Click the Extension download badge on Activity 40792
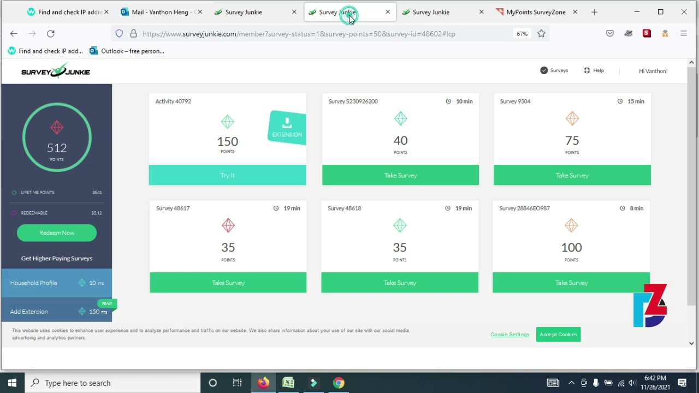699x393 pixels. pyautogui.click(x=287, y=128)
